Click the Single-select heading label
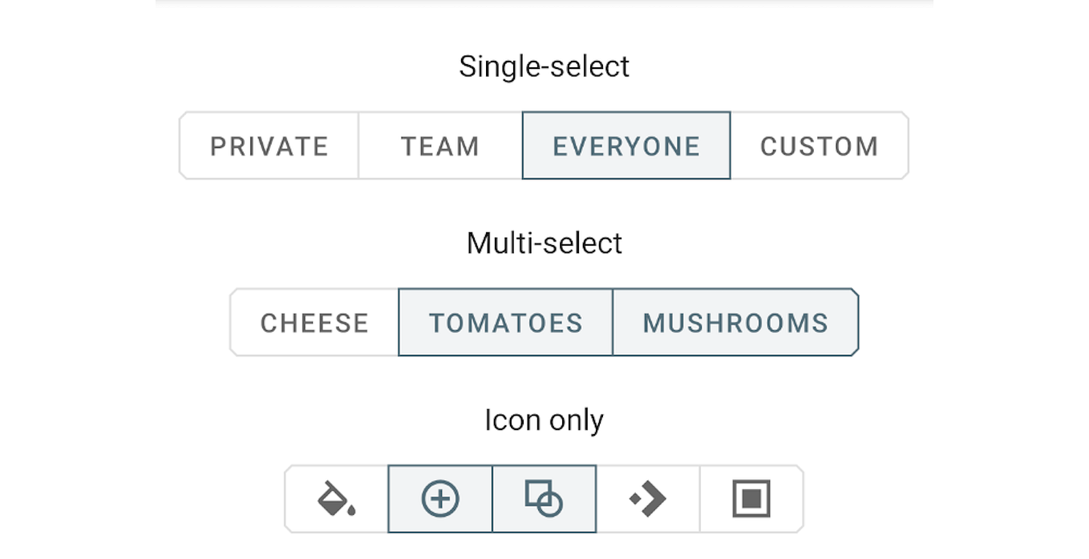1089x559 pixels. tap(544, 66)
